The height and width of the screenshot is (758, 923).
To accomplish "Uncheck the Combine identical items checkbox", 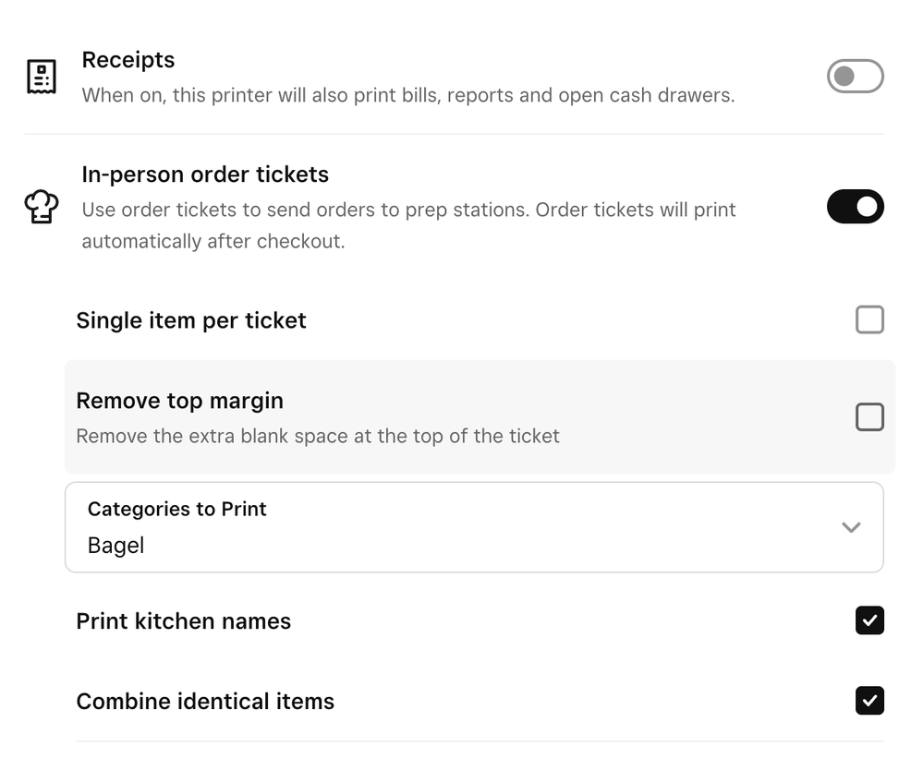I will 869,701.
